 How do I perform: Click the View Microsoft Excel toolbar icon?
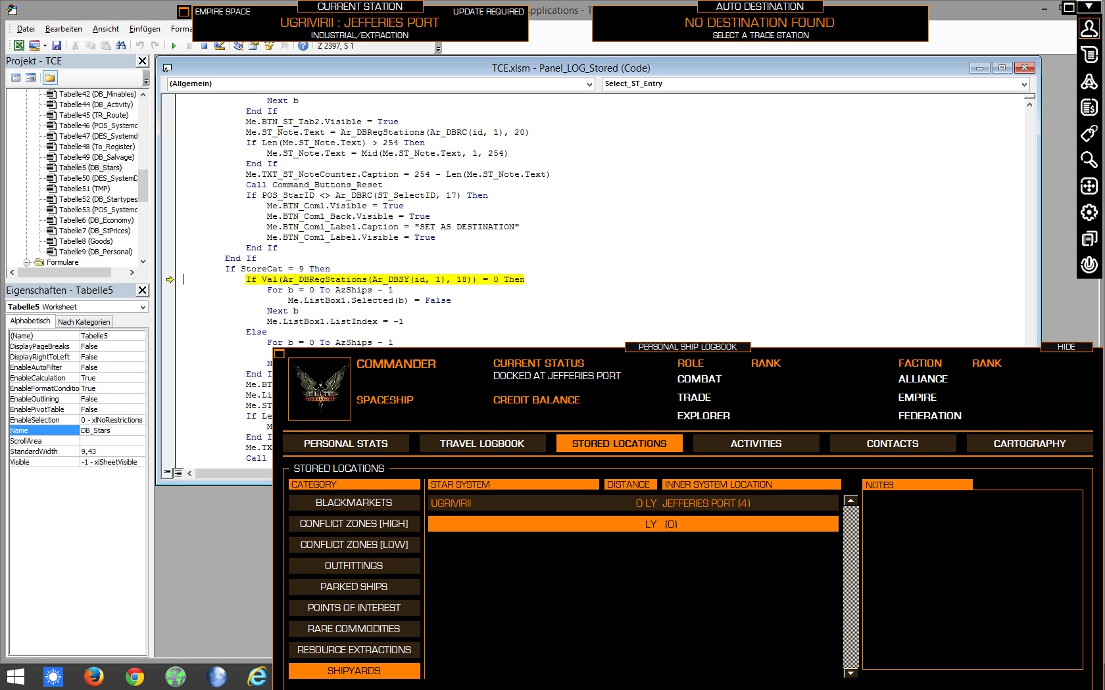pyautogui.click(x=19, y=45)
